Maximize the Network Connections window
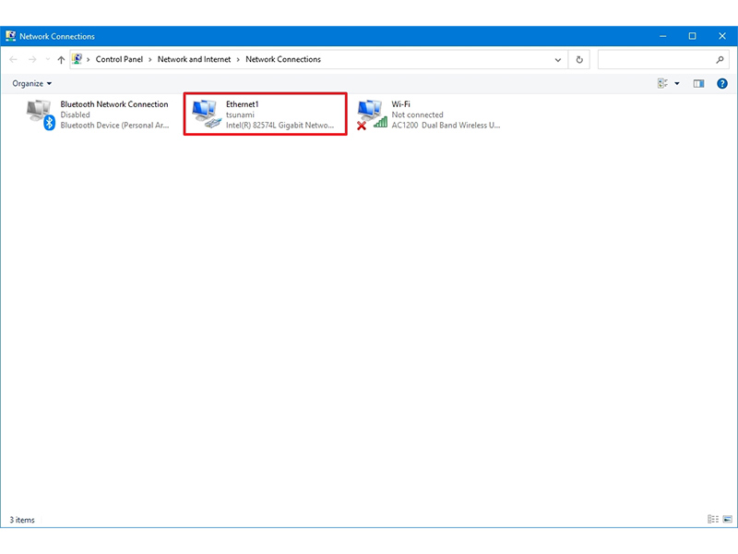The height and width of the screenshot is (554, 738). [692, 36]
